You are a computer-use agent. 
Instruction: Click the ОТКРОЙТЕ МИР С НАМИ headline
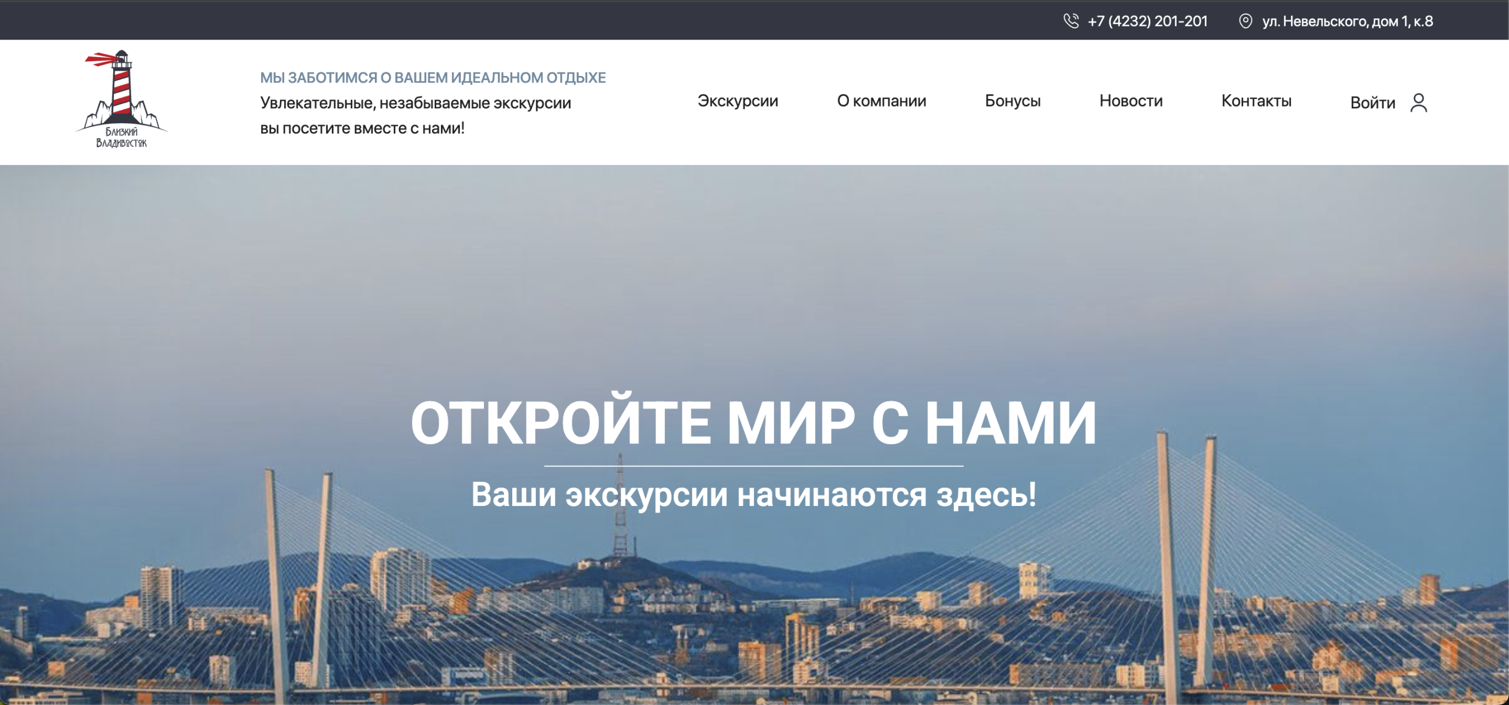point(753,423)
